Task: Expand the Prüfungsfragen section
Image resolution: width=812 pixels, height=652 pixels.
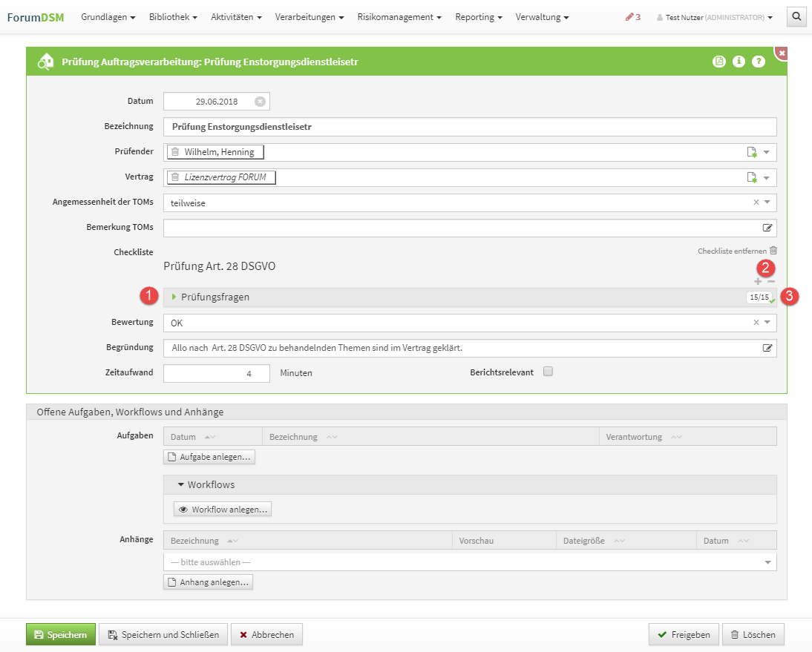Action: 215,297
